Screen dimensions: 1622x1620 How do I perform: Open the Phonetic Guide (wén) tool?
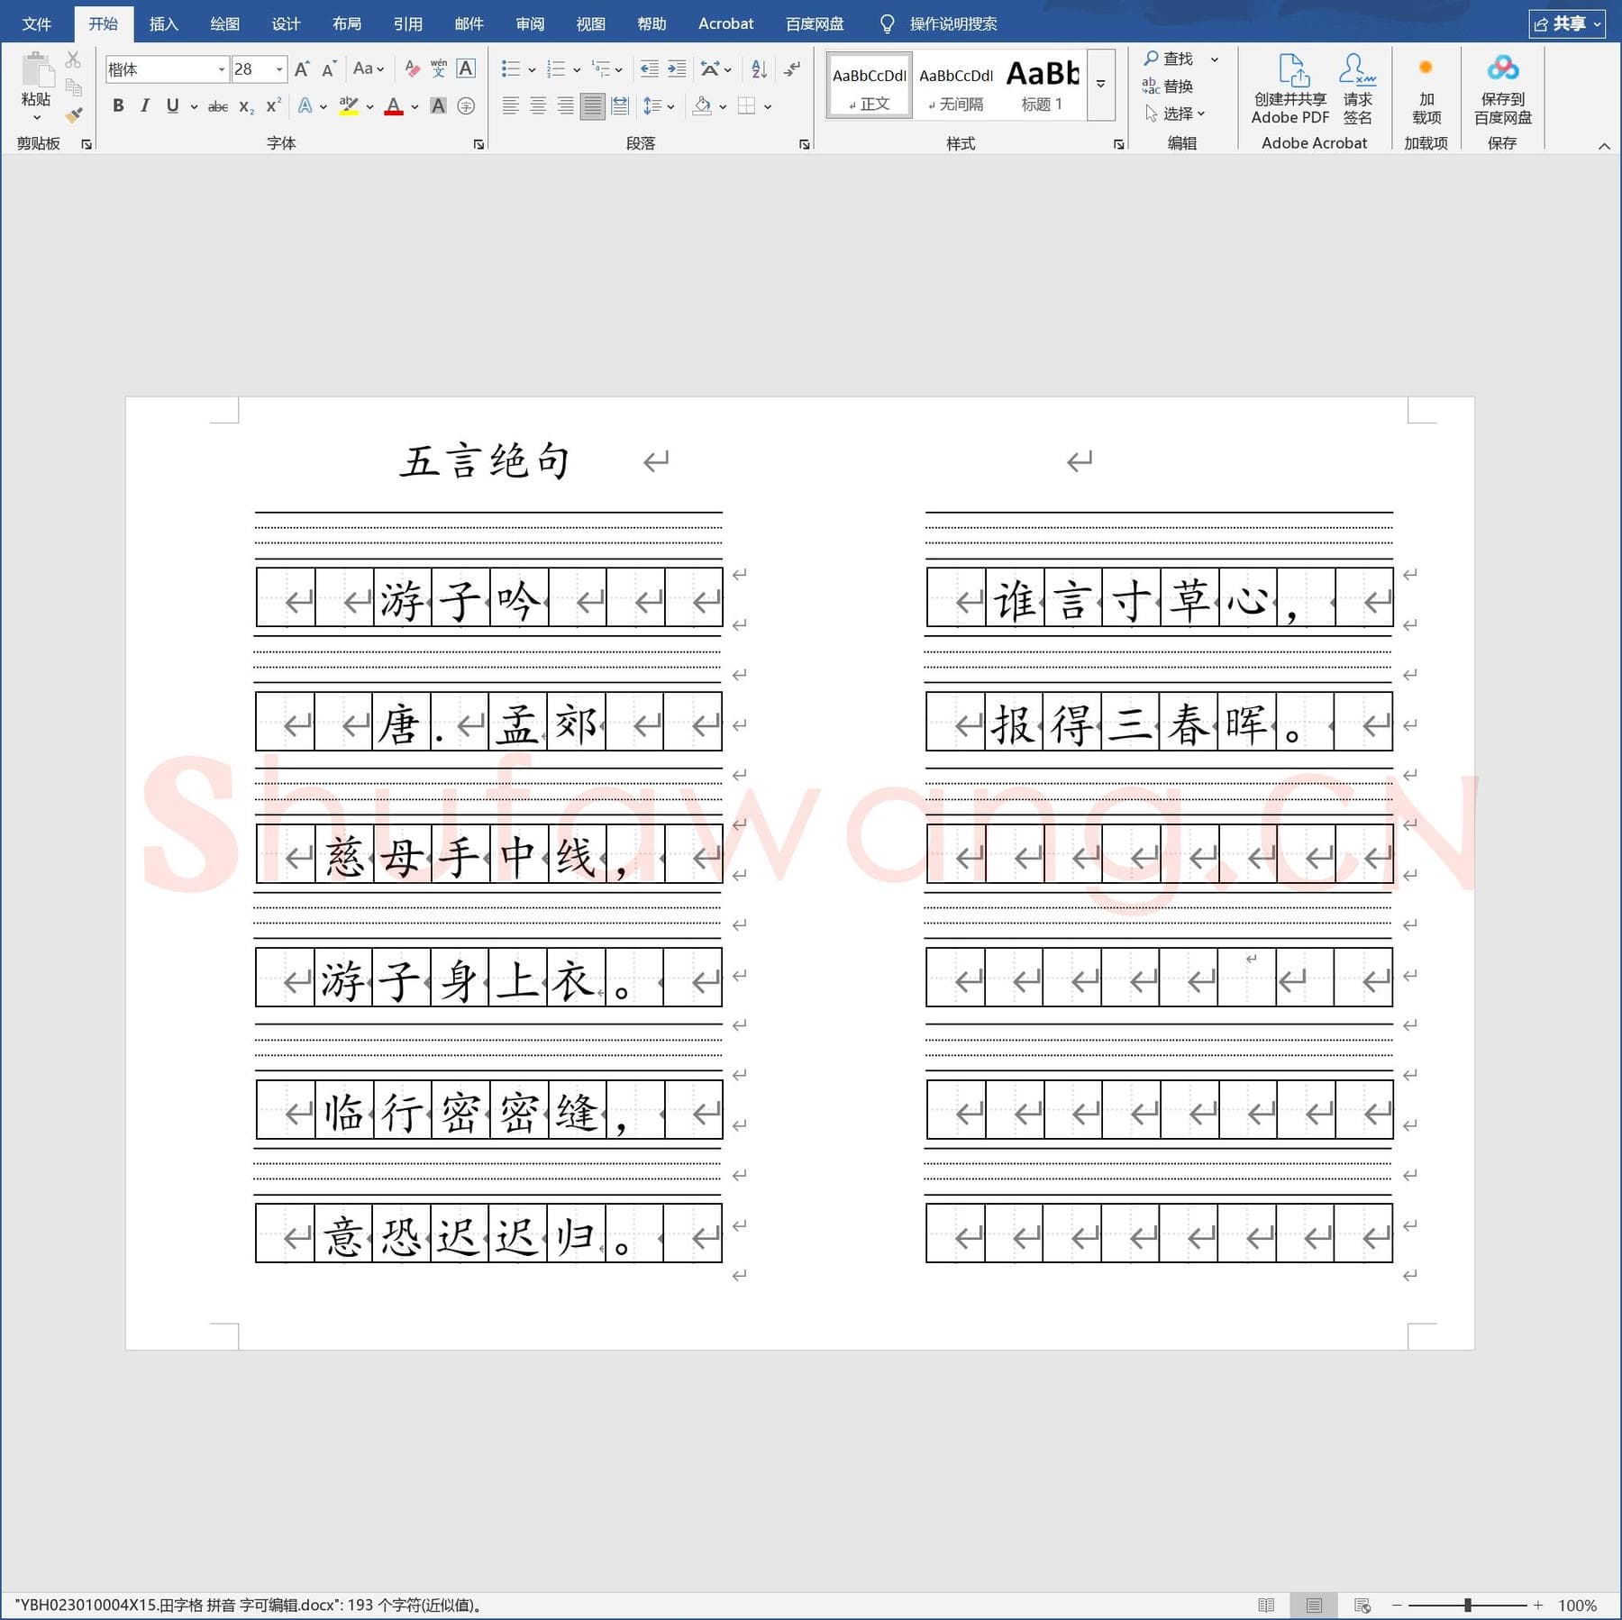[x=439, y=68]
